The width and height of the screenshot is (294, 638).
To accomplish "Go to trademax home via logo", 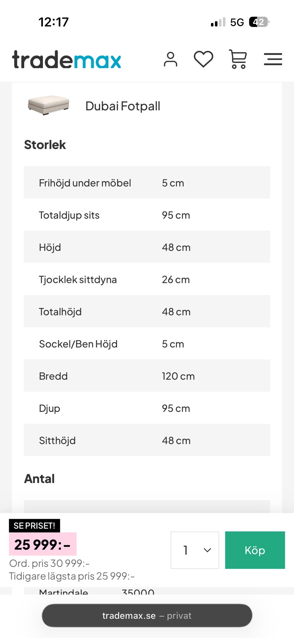I will click(x=66, y=60).
